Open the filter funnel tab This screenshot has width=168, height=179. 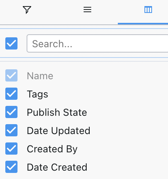click(x=27, y=10)
